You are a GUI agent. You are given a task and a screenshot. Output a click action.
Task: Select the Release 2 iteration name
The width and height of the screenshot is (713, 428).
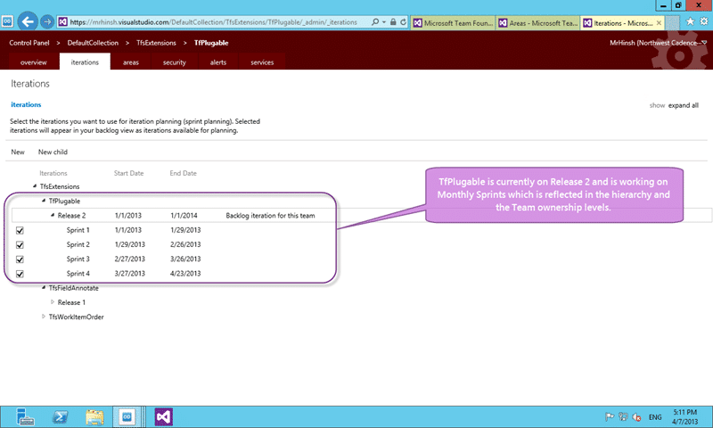click(71, 216)
